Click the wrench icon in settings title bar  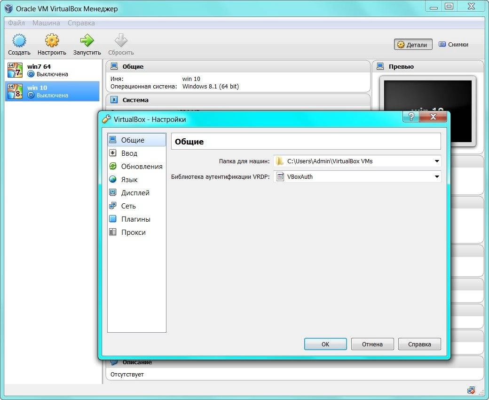106,119
